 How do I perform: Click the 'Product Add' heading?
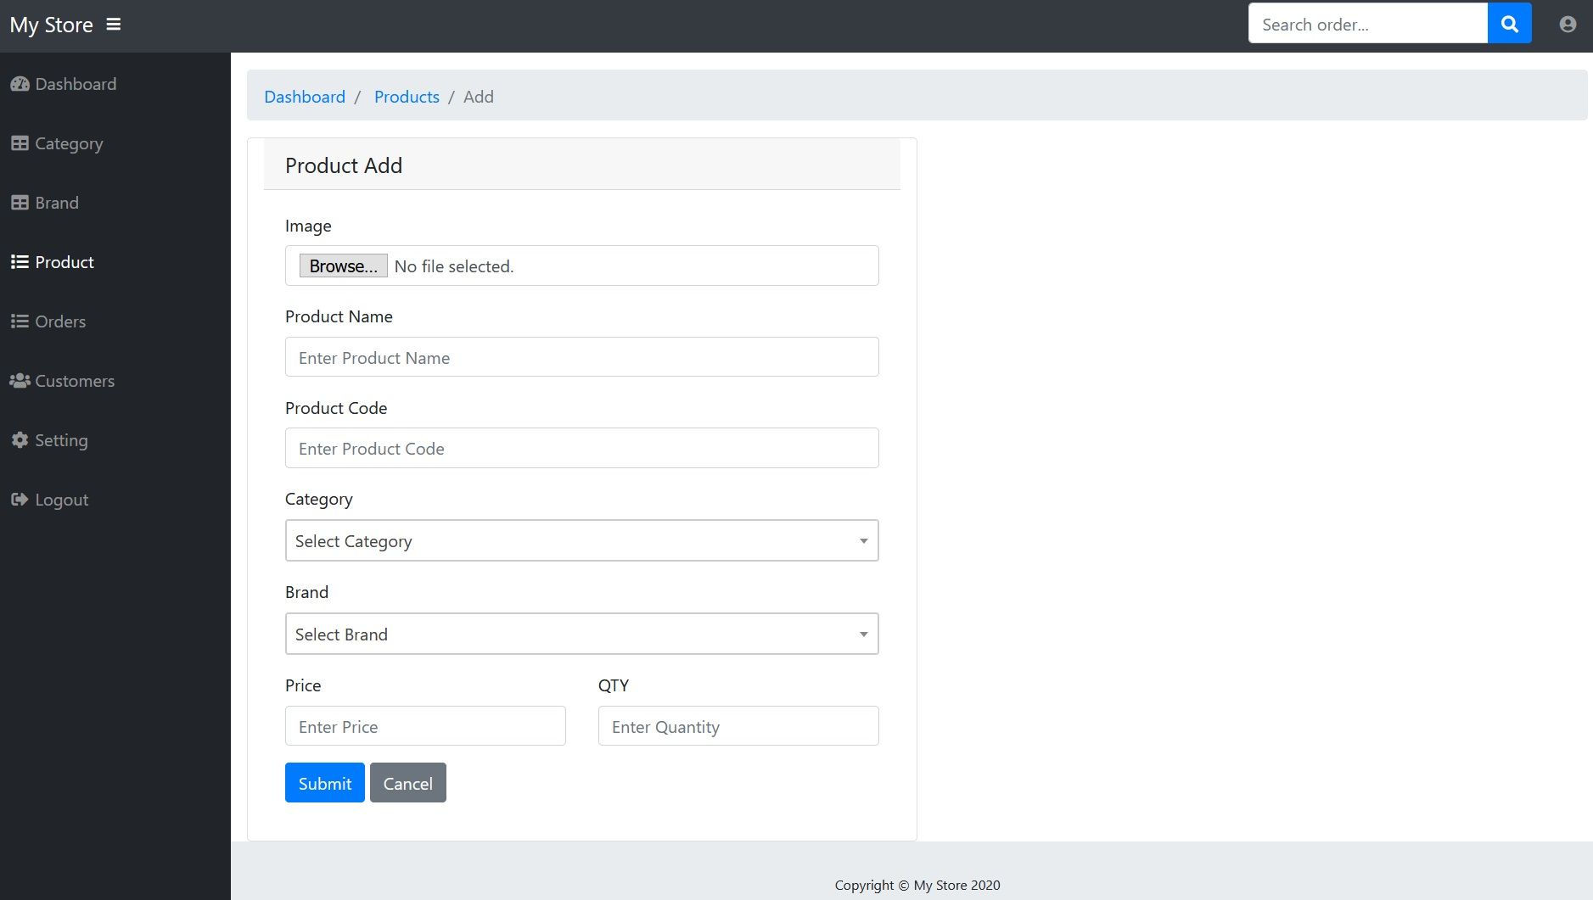pos(344,165)
